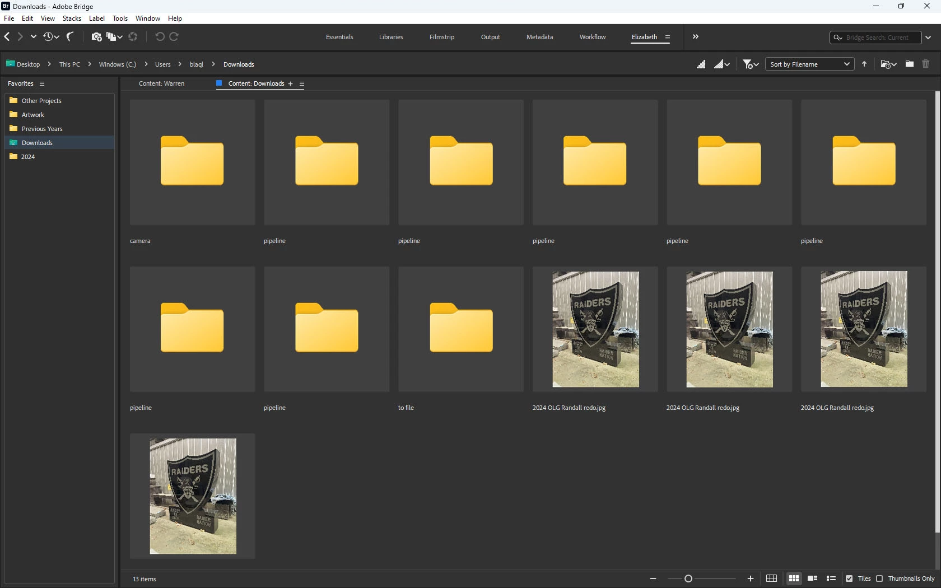
Task: Switch to details view
Action: point(812,578)
